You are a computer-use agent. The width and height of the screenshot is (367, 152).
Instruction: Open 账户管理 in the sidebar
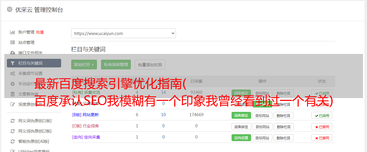point(26,32)
